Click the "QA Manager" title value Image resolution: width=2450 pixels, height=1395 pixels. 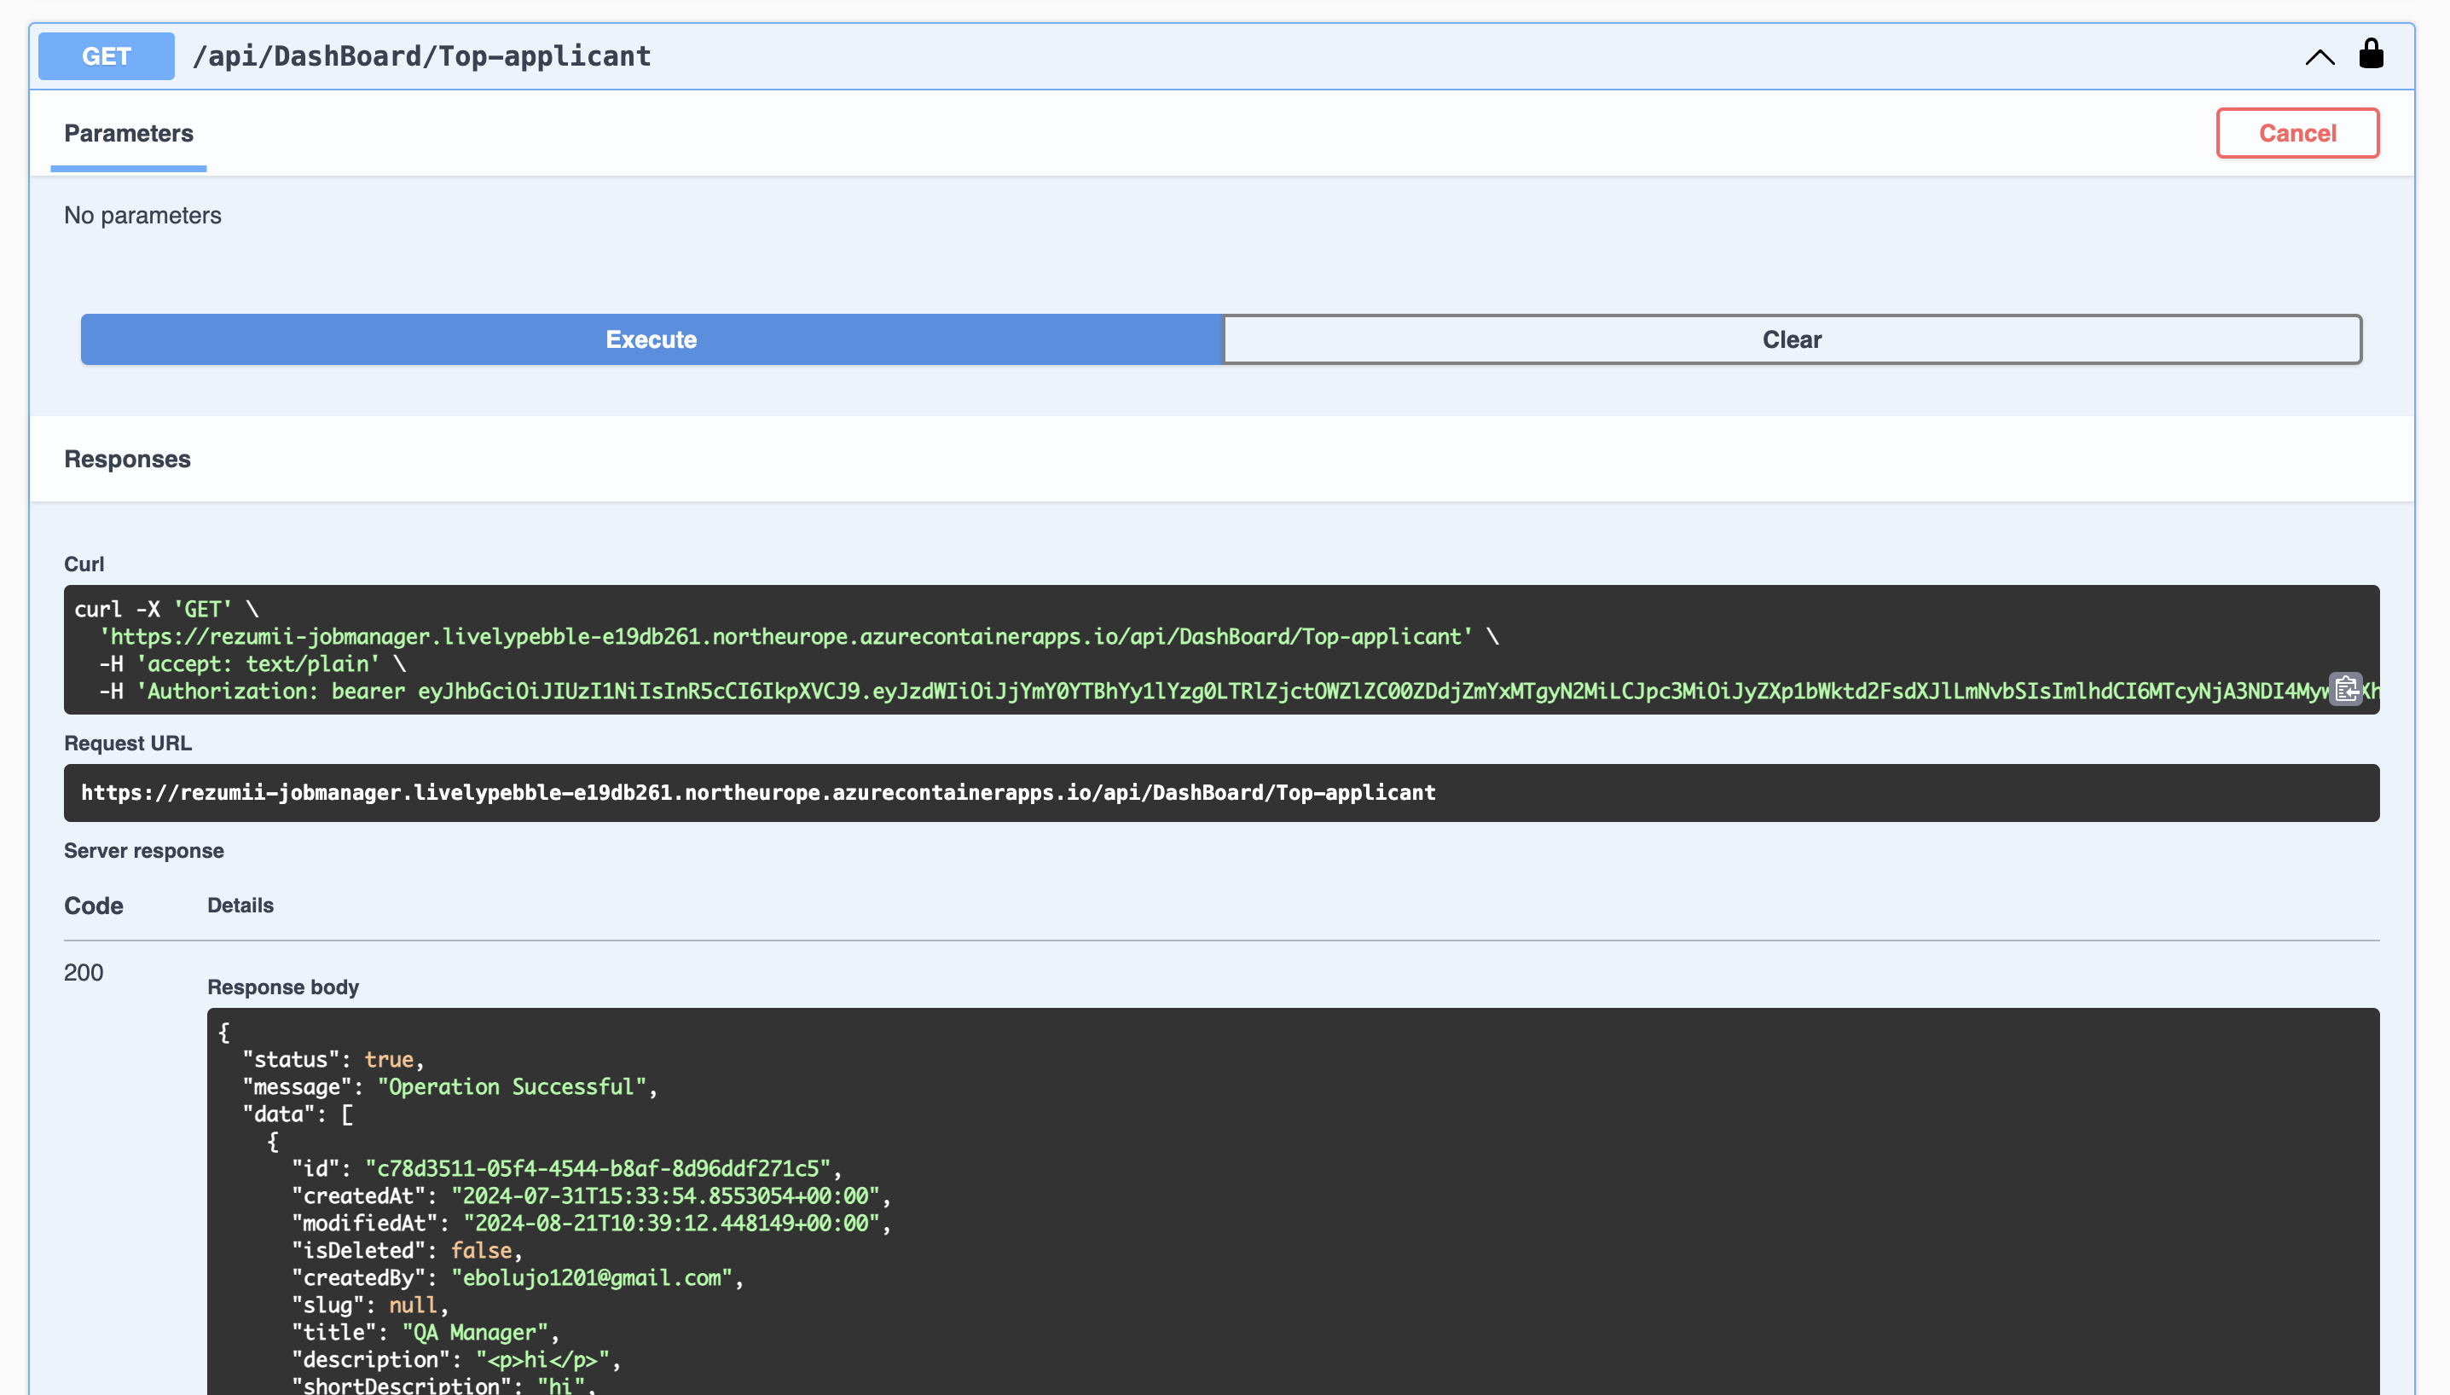474,1332
